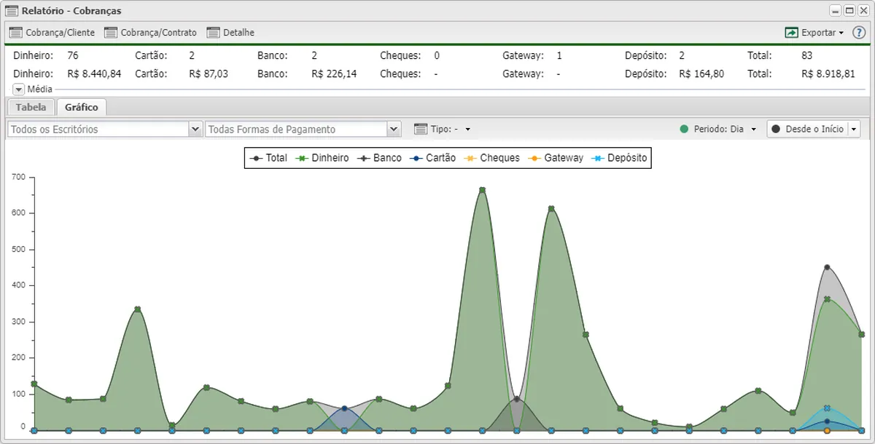
Task: Open the Desde o Início dropdown arrow
Action: [x=854, y=129]
